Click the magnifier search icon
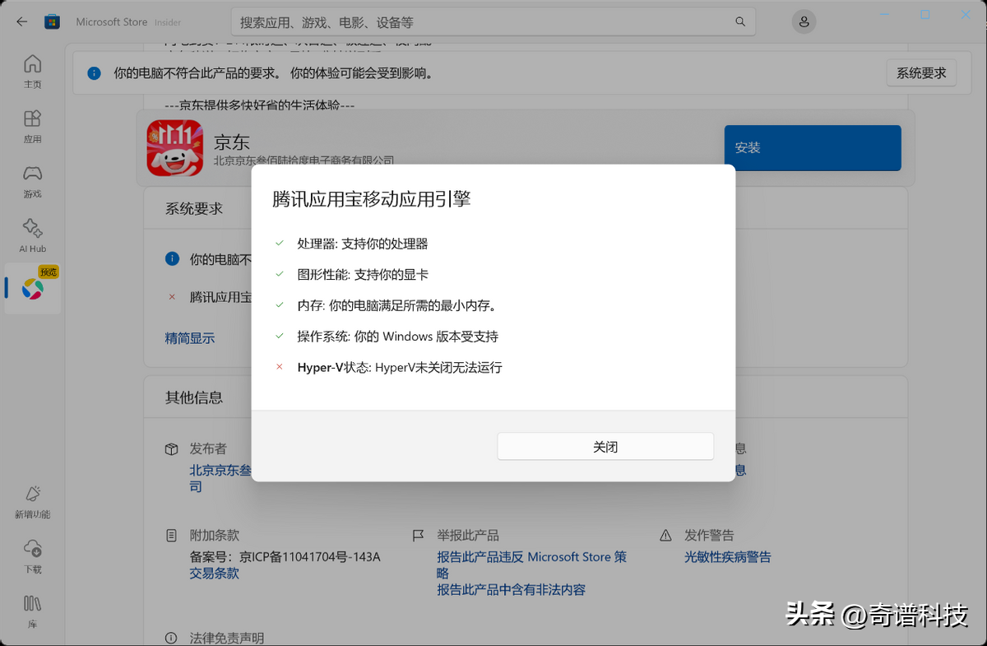This screenshot has height=646, width=987. [740, 22]
